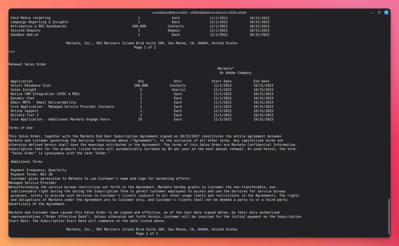Click the "Page 2 of 2" footer
Screen dimensions: 399x246
[x=147, y=234]
